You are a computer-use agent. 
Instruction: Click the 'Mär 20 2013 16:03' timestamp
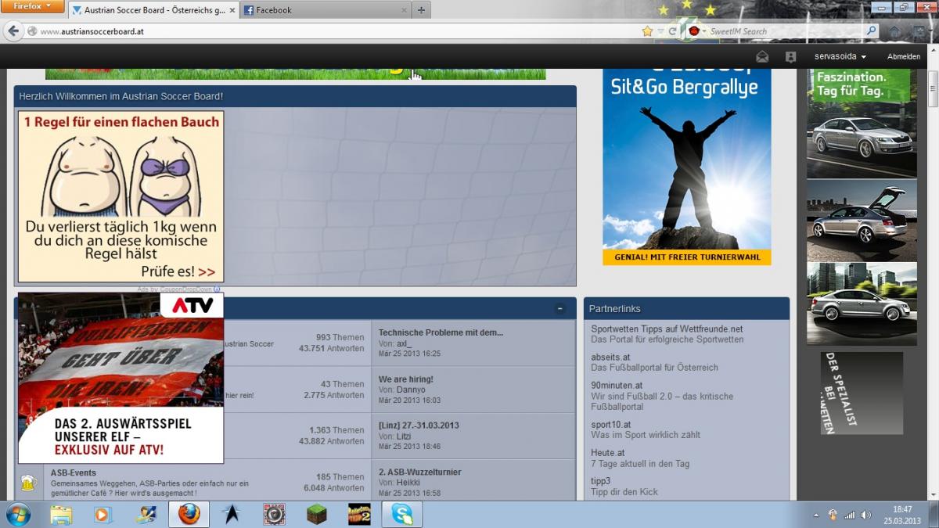pyautogui.click(x=409, y=400)
